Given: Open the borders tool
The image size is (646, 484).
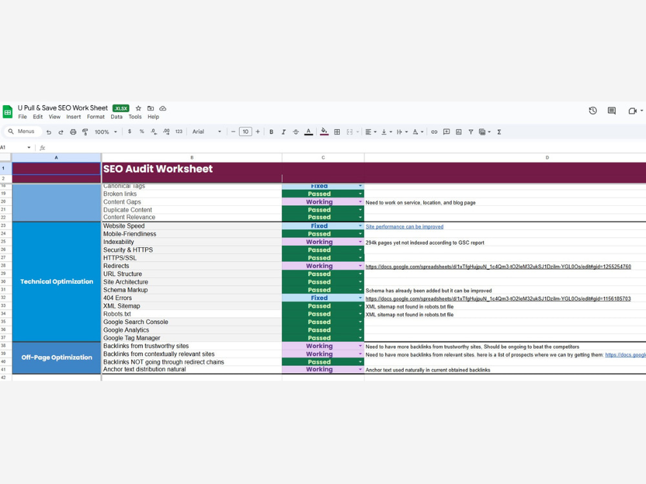Looking at the screenshot, I should (337, 132).
